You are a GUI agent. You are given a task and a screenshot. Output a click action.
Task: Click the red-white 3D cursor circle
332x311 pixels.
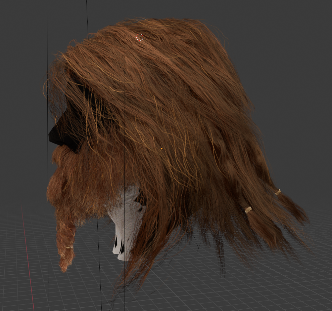(x=140, y=37)
